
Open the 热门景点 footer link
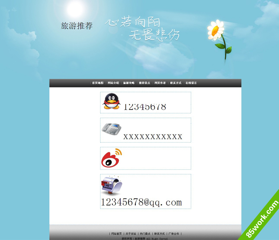[145, 234]
